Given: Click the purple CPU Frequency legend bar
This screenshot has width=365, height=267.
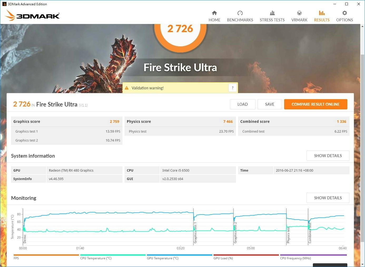Looking at the screenshot, I should (313, 255).
